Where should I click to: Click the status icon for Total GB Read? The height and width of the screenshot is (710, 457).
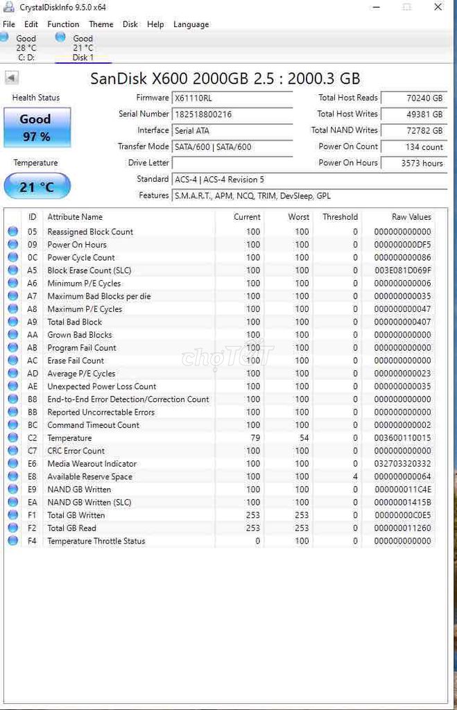tap(12, 528)
